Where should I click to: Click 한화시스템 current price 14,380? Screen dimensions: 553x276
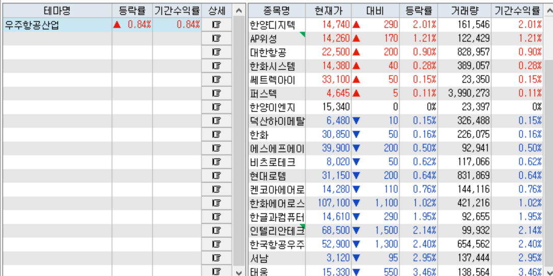point(336,66)
